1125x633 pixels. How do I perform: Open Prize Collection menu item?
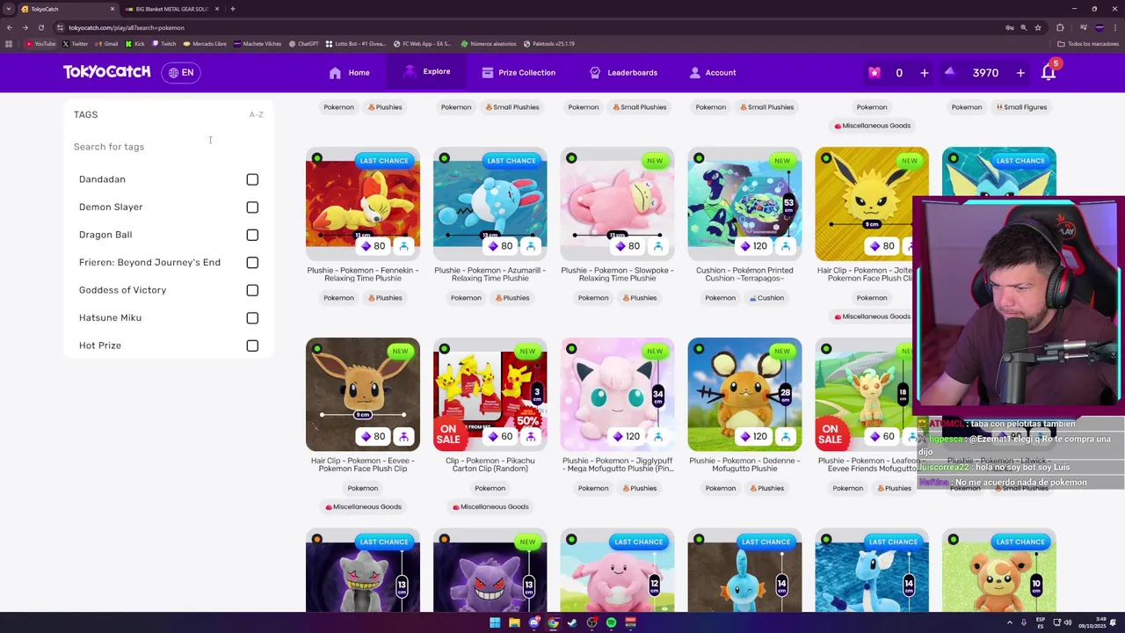[519, 73]
